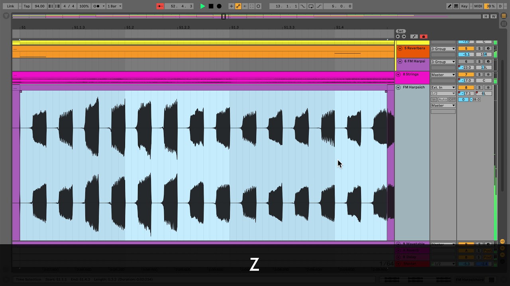This screenshot has width=510, height=286.
Task: Click the Punch-Out switch icon
Action: (319, 6)
